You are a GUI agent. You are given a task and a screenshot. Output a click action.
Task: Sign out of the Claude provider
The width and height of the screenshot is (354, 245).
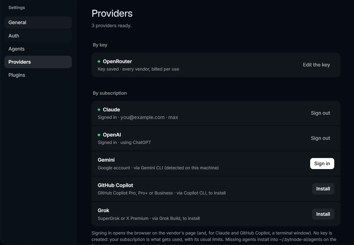(320, 113)
